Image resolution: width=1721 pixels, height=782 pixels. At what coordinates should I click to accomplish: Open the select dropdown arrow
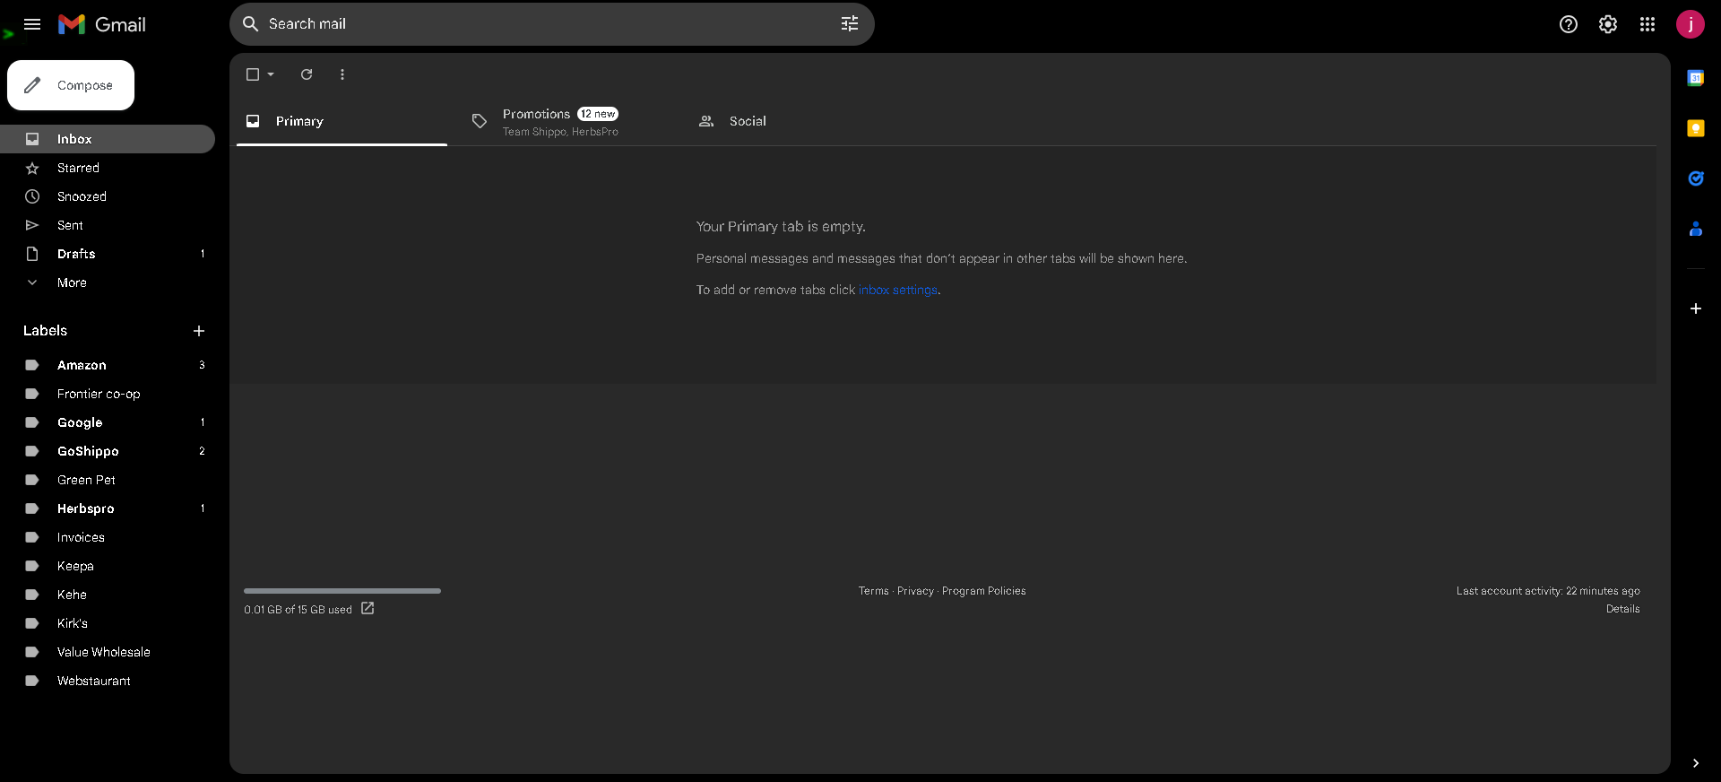tap(271, 74)
